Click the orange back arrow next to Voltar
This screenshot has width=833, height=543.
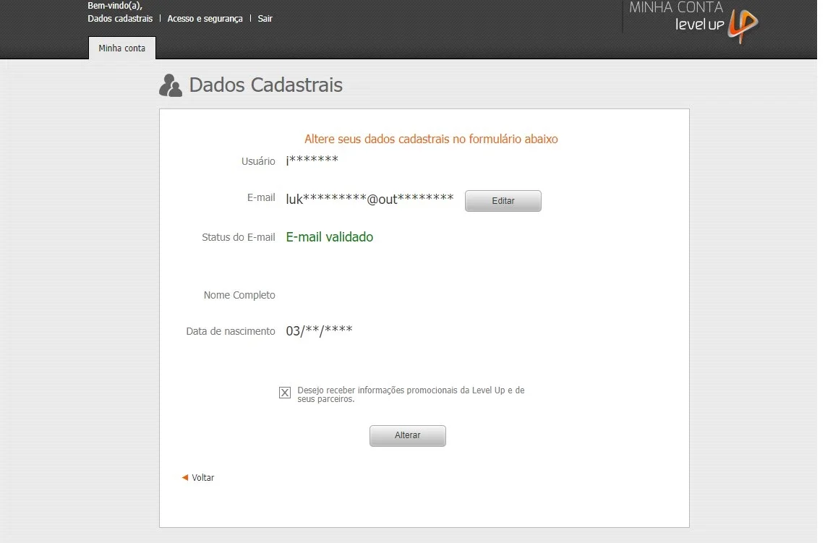tap(185, 478)
